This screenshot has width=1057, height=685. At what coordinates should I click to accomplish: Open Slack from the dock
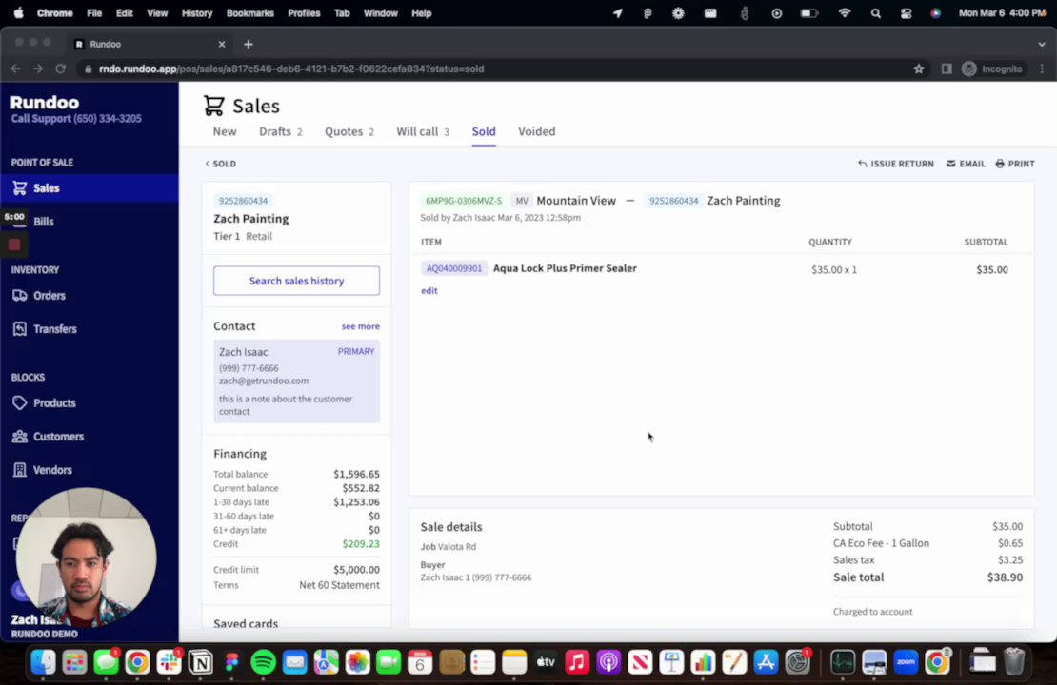coord(169,663)
